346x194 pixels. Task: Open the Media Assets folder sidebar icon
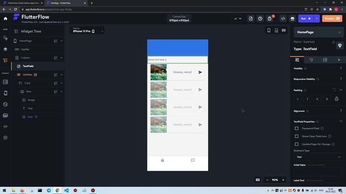pos(5,115)
